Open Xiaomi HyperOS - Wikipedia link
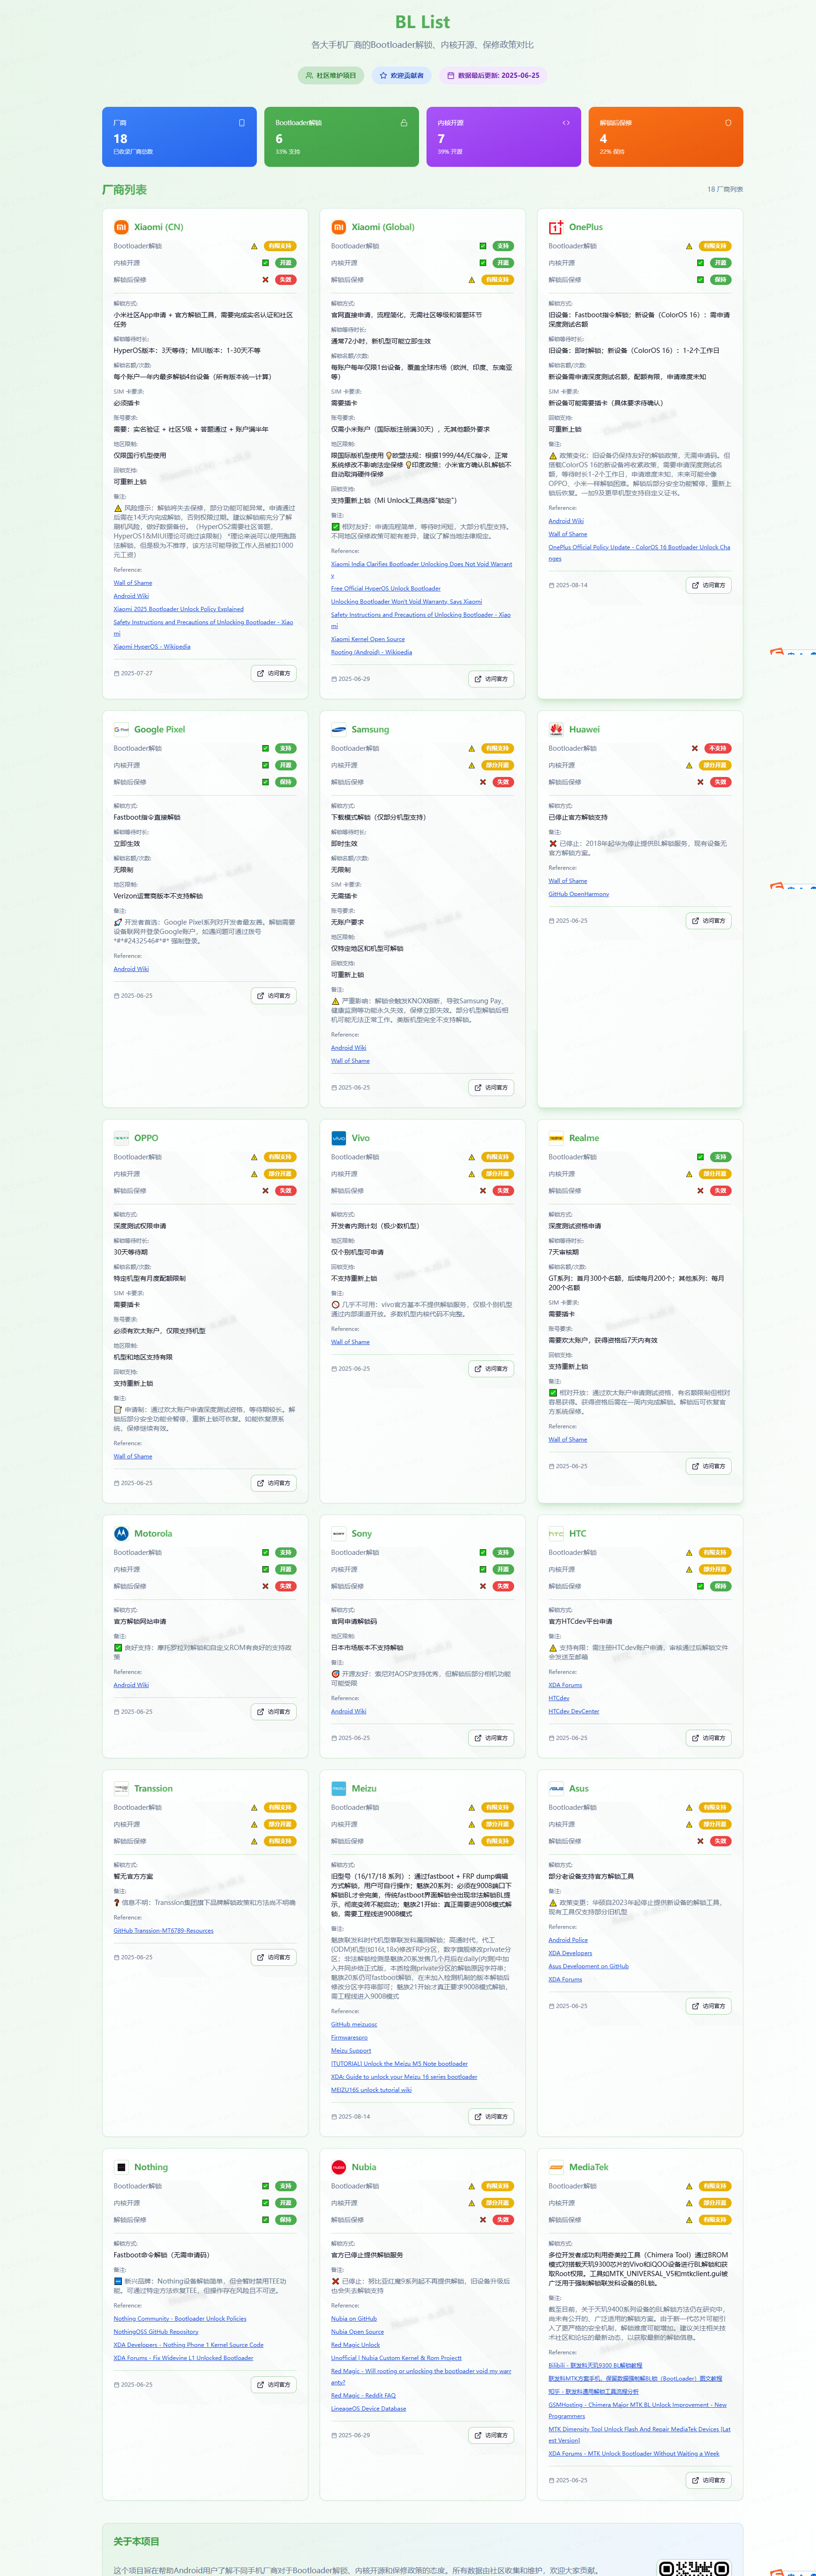Viewport: 816px width, 2576px height. (152, 646)
